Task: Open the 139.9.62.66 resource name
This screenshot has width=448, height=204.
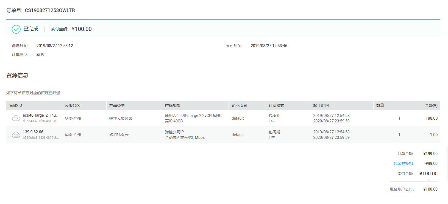Action: tap(33, 132)
